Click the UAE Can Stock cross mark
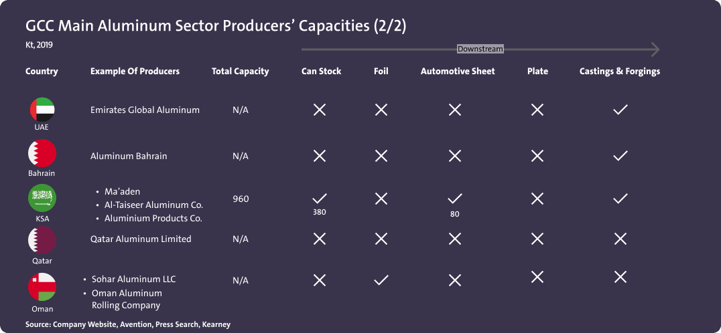Screen dimensions: 721x333 pyautogui.click(x=320, y=110)
